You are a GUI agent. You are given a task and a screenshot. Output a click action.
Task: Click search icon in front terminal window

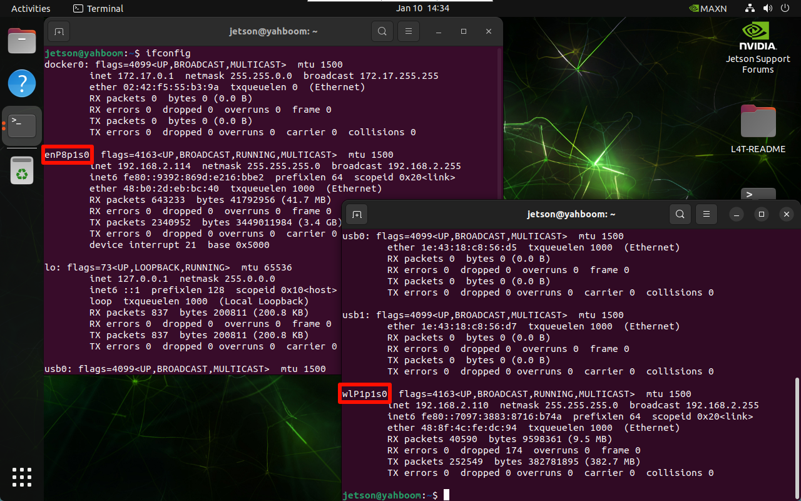click(x=680, y=214)
